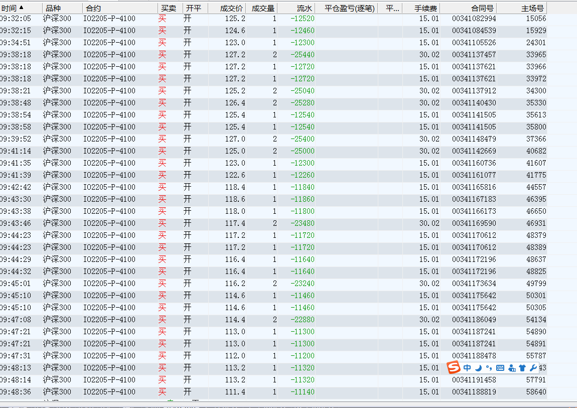Click contract number 00341167183

(x=474, y=199)
